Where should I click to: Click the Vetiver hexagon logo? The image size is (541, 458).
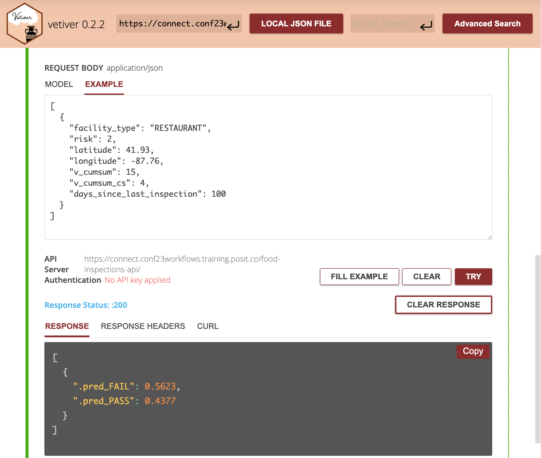click(x=25, y=24)
